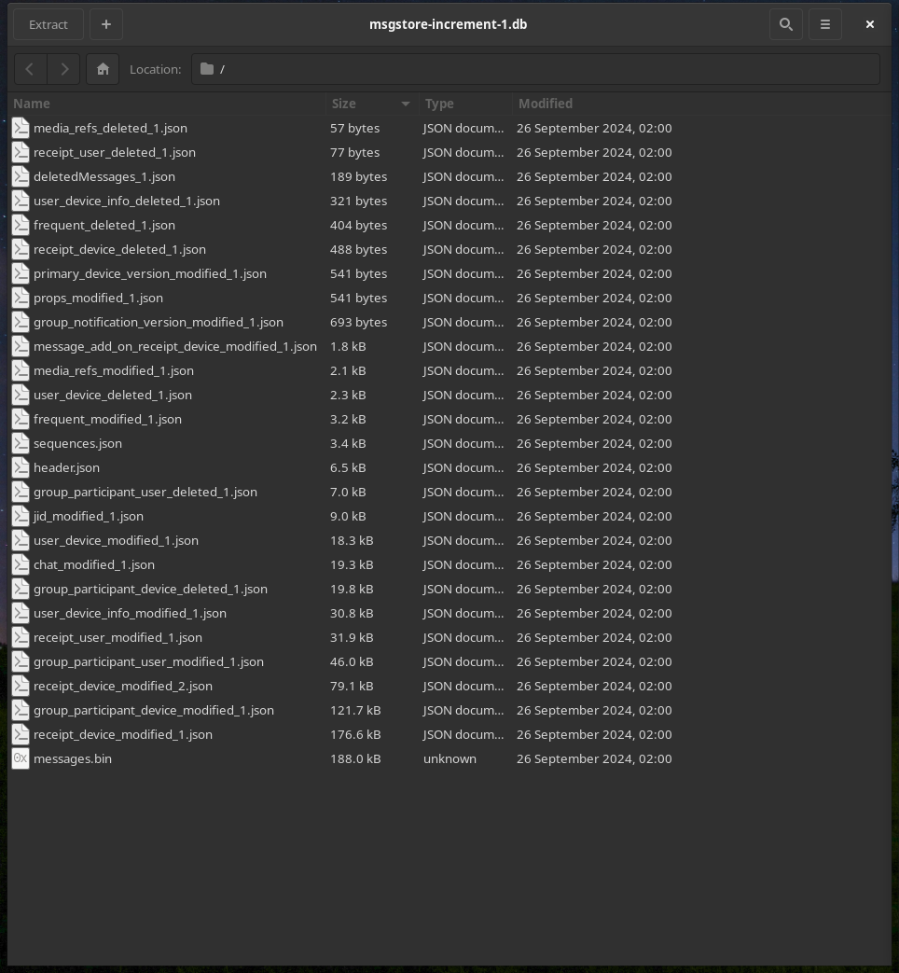The width and height of the screenshot is (899, 973).
Task: Select sequences.json in the file list
Action: coord(77,443)
